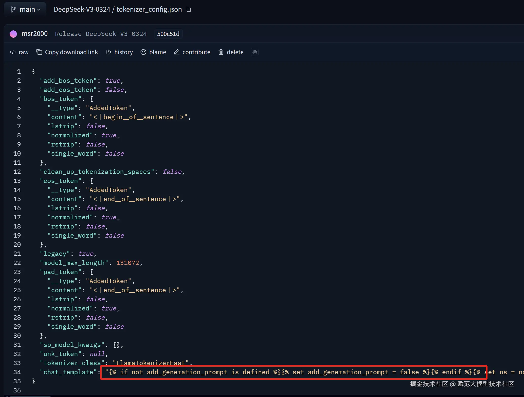Open commit hash 500c51d
The image size is (524, 397).
pos(168,34)
